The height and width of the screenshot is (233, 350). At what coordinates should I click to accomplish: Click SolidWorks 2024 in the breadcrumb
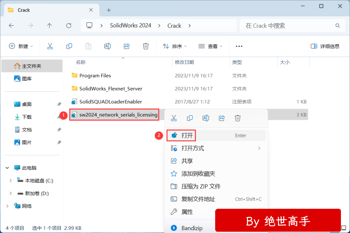tap(131, 26)
